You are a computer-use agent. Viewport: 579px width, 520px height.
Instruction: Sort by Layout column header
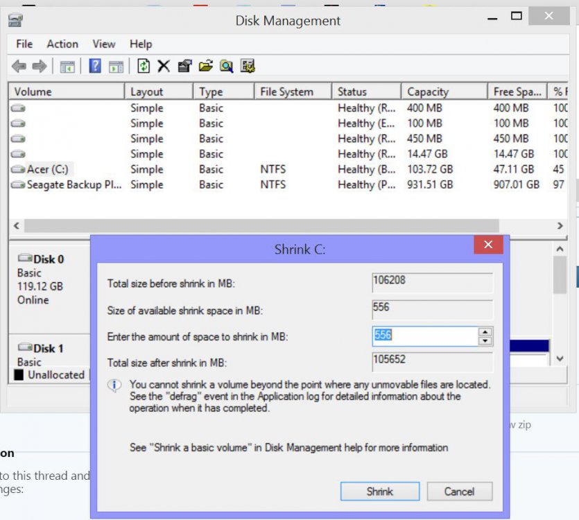coord(159,92)
